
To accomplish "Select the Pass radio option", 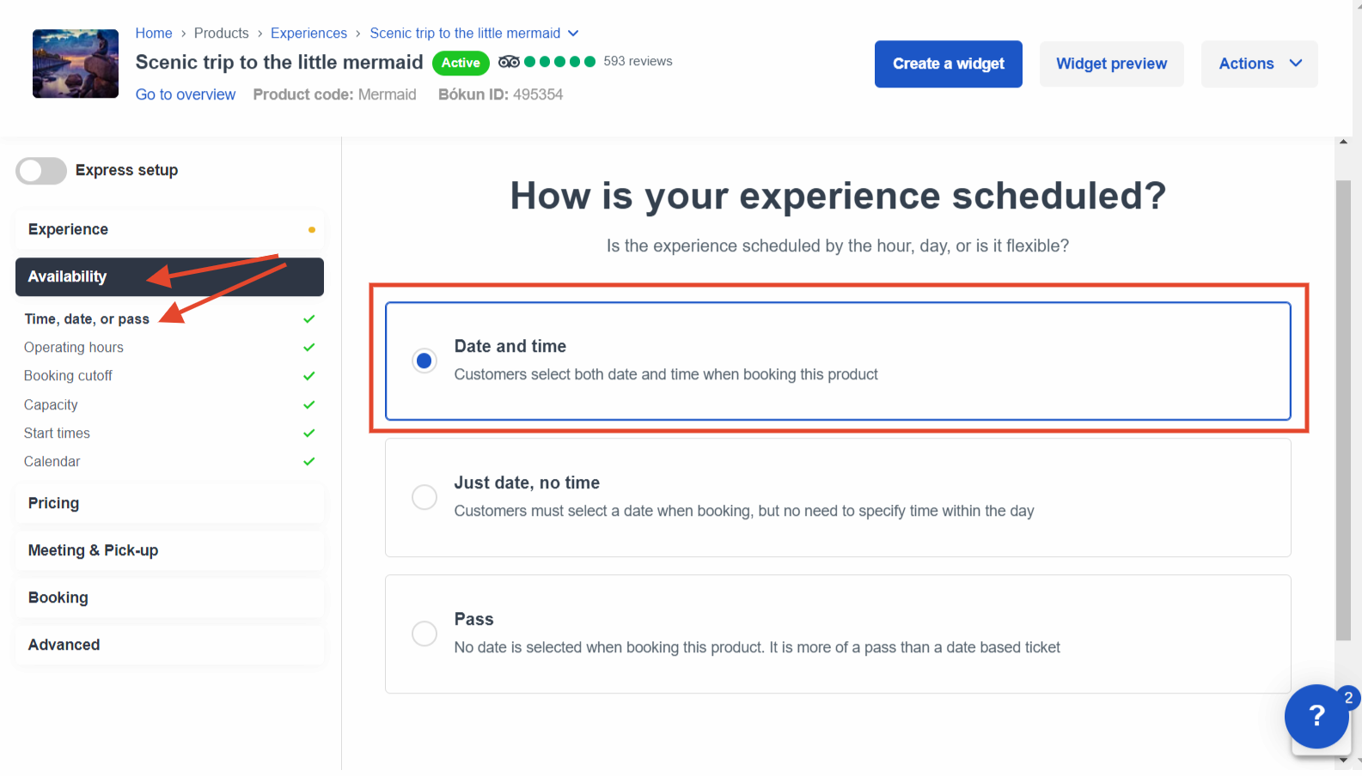I will (424, 634).
